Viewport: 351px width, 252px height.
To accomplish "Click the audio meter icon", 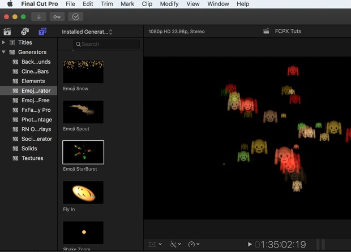I will [x=320, y=245].
